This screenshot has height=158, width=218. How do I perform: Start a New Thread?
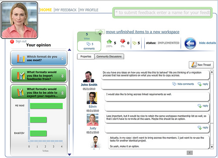(201, 65)
